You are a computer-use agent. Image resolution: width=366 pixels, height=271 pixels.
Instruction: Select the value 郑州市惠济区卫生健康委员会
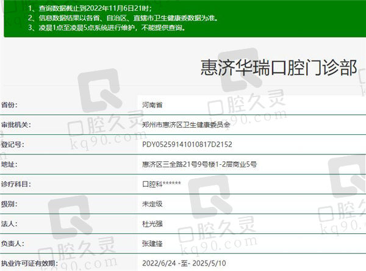click(x=186, y=125)
